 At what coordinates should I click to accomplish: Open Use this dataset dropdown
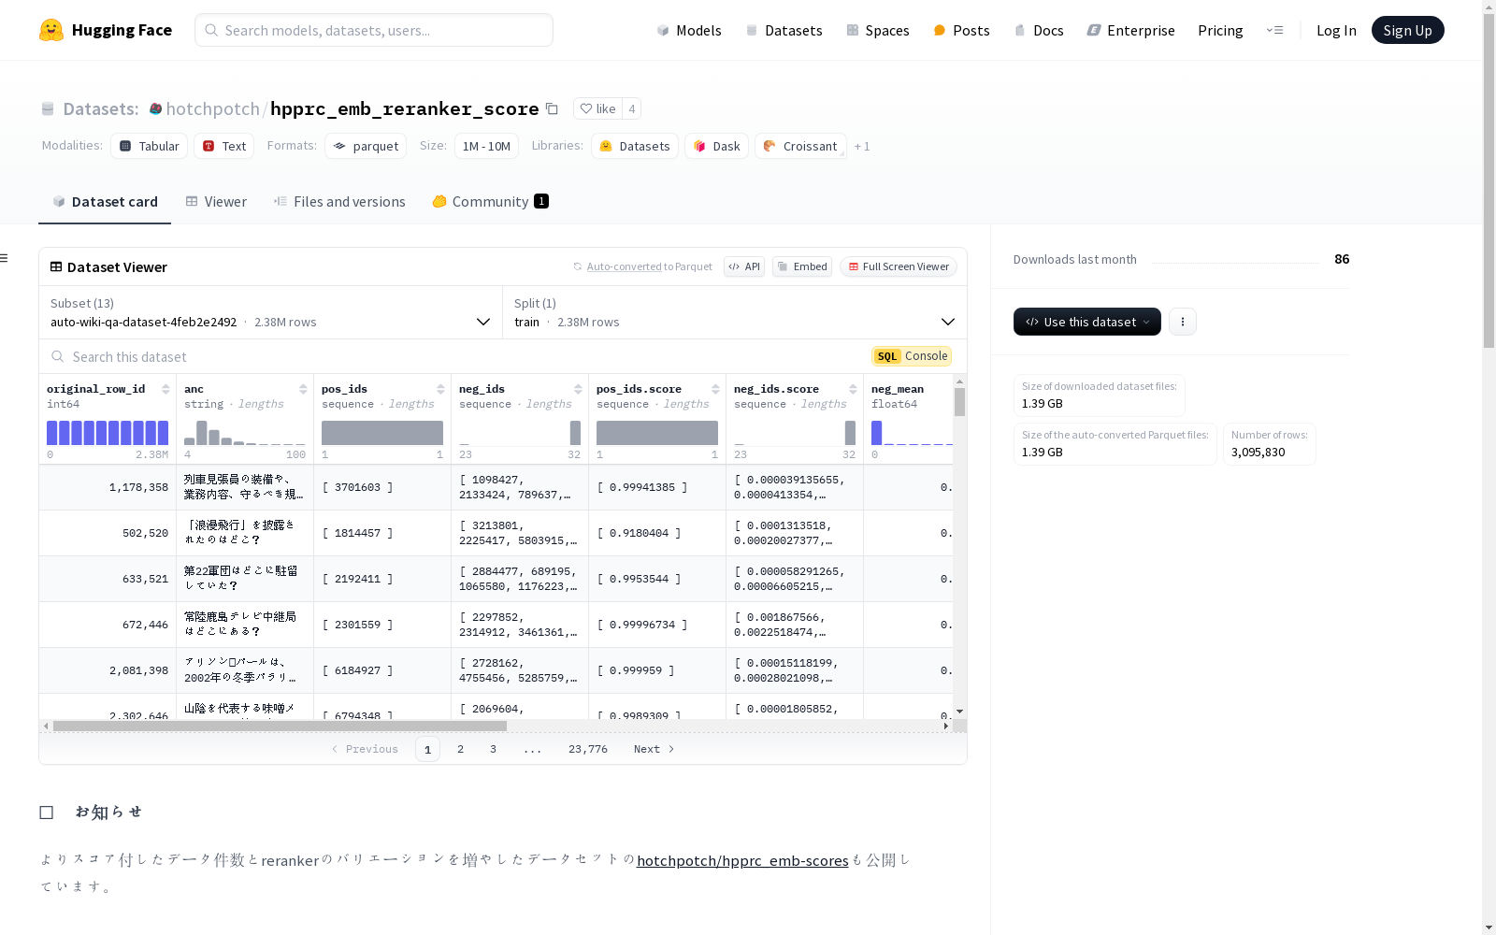1087,322
